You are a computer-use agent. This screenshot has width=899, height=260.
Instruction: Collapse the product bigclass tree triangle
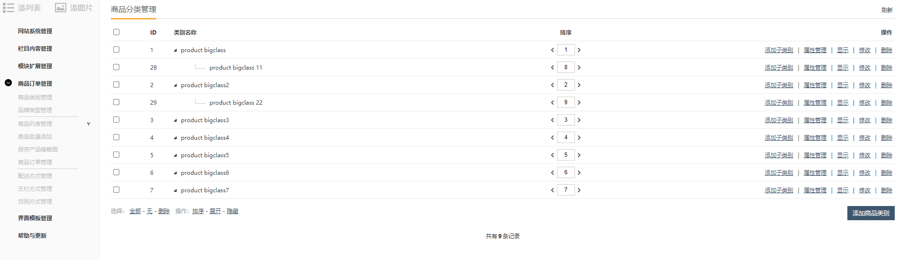tap(175, 50)
